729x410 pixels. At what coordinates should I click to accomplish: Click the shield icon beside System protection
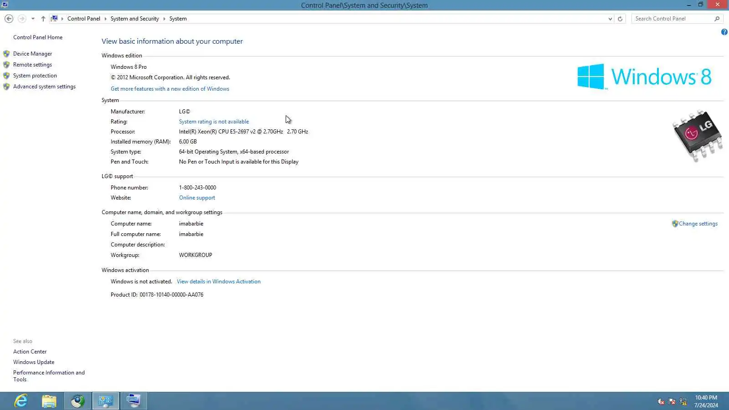[x=6, y=76]
